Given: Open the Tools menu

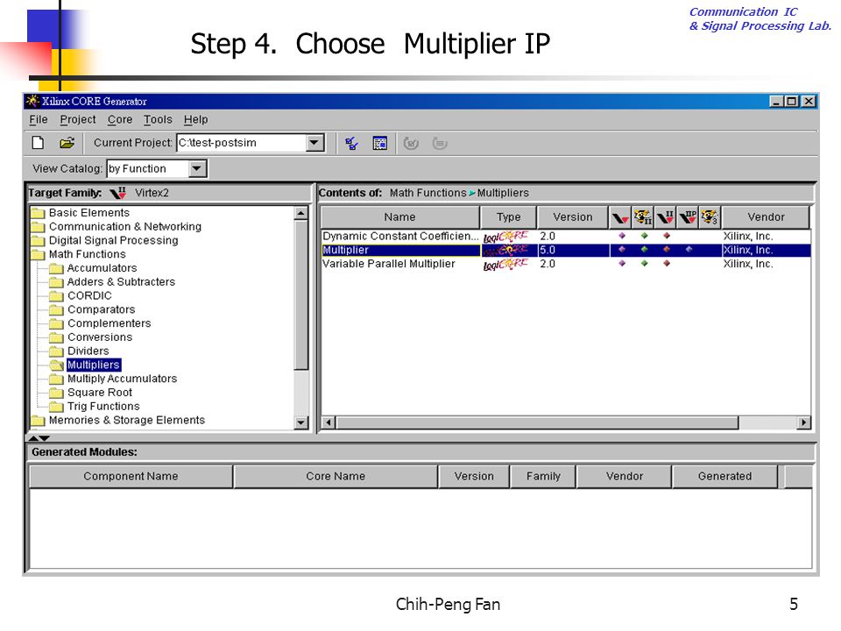Looking at the screenshot, I should 158,120.
